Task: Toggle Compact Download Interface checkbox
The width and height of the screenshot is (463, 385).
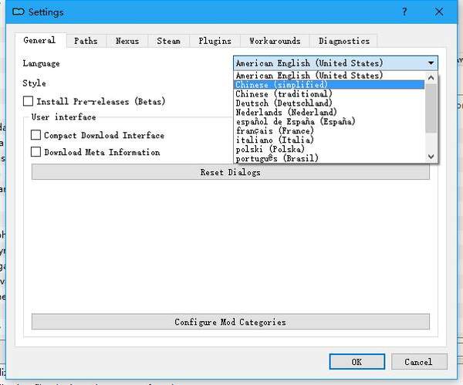Action: [x=36, y=135]
